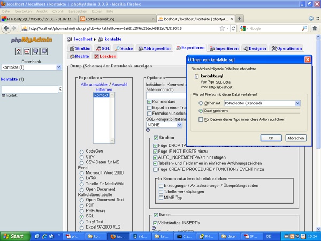Click the phpMyAdmin home icon

click(18, 51)
